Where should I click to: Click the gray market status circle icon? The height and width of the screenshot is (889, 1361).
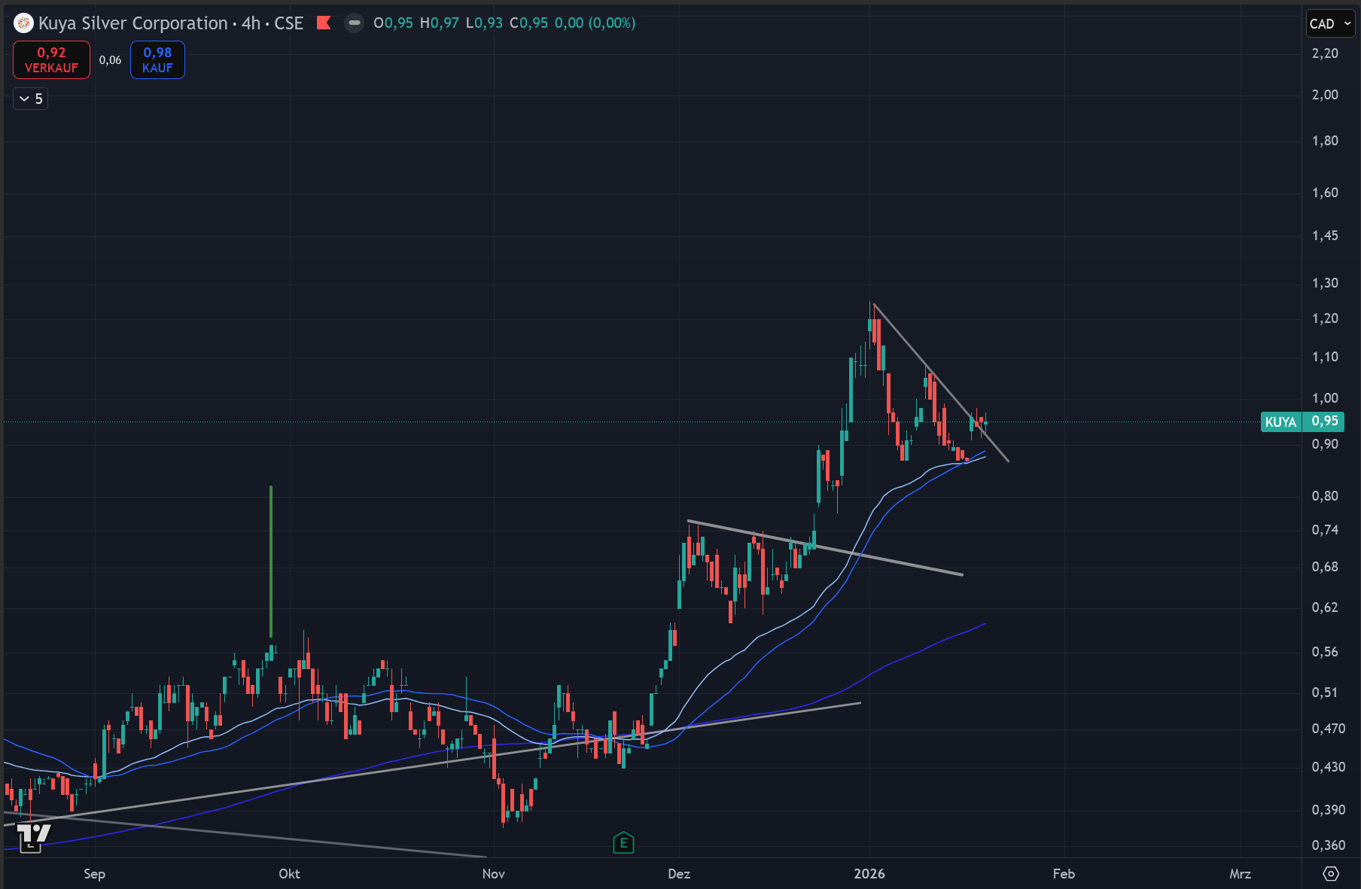pos(354,23)
